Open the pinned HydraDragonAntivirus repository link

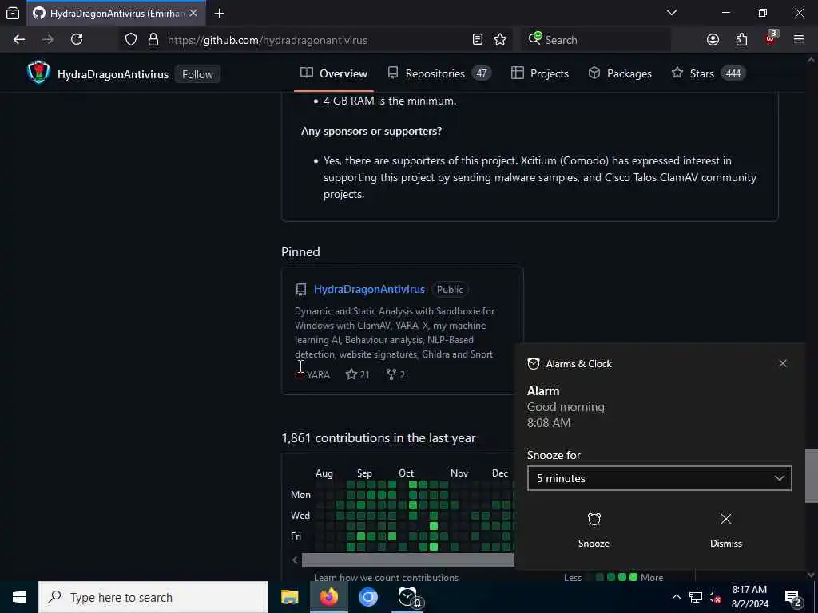pos(369,289)
